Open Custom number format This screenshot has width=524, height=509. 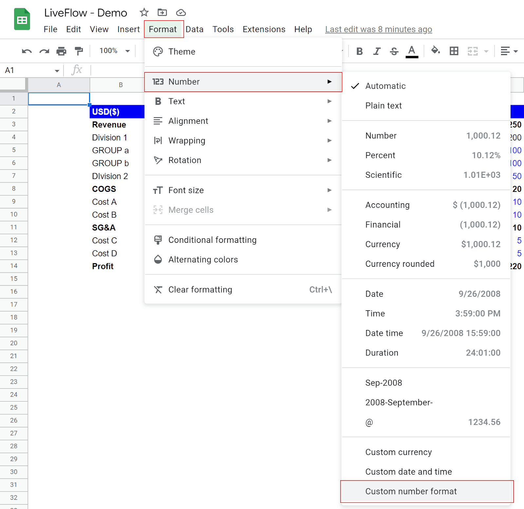[426, 492]
